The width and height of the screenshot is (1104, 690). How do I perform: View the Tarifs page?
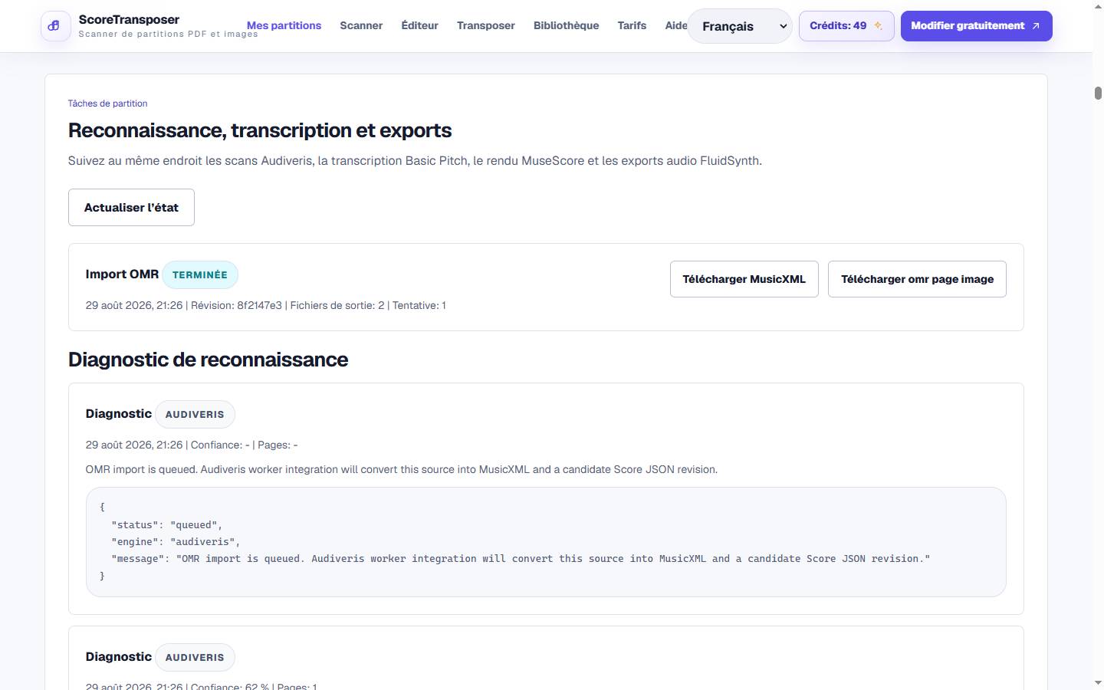coord(632,25)
